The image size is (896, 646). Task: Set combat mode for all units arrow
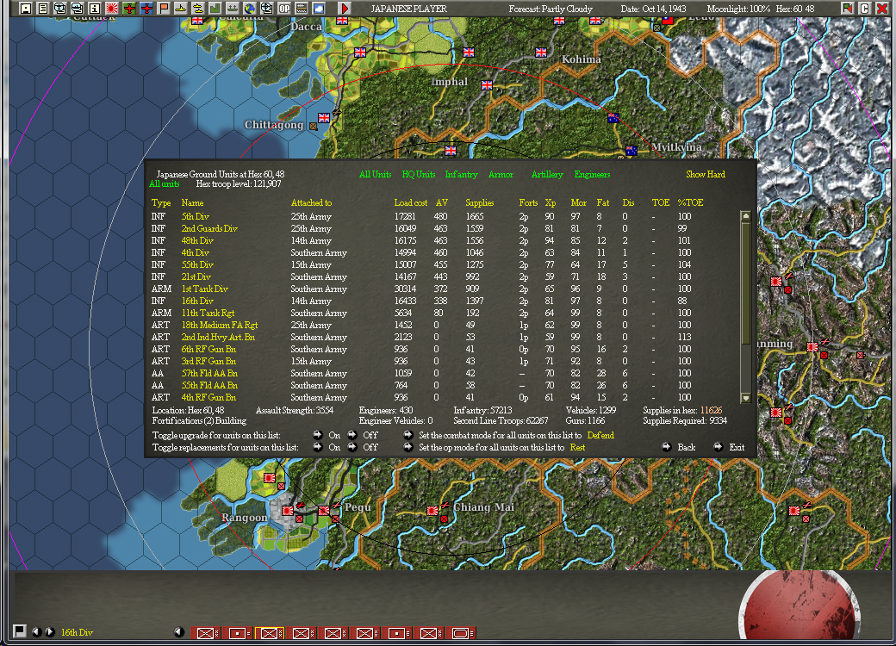408,435
